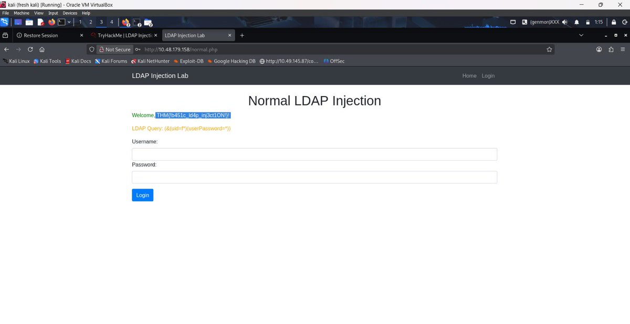This screenshot has width=630, height=324.
Task: Click the 1:15 clock in Kali panel
Action: point(599,22)
